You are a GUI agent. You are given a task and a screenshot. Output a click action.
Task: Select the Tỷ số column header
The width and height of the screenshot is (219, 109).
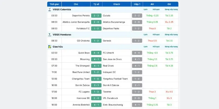point(96,4)
